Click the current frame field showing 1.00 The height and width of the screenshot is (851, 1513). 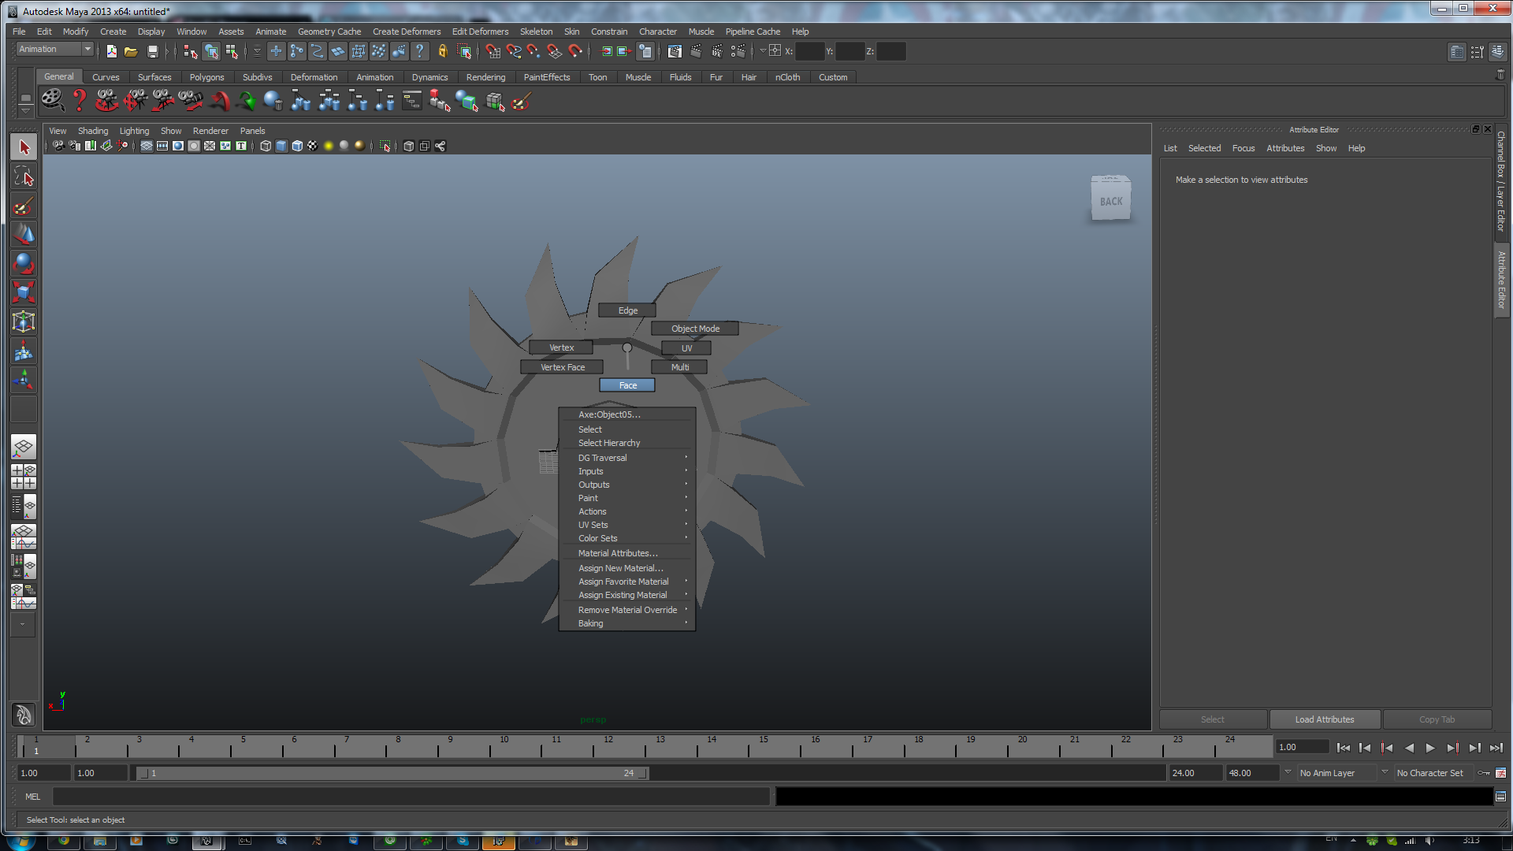1302,747
